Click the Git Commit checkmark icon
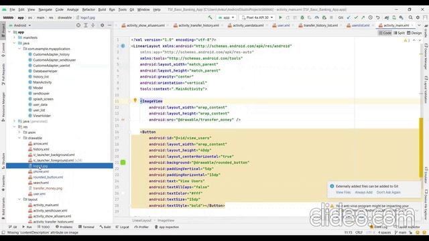429x241 pixels. click(x=356, y=17)
